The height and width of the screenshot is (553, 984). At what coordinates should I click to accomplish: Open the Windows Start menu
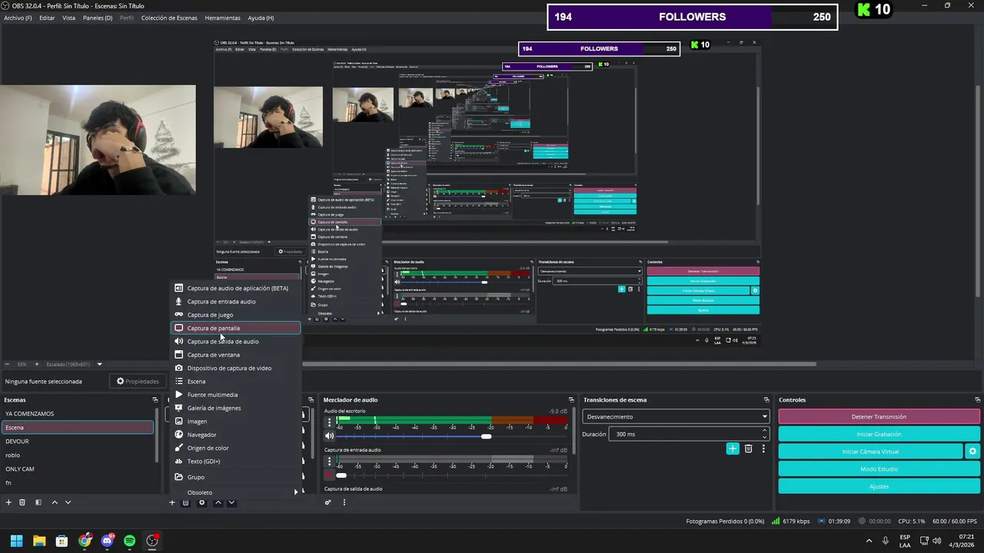point(16,541)
